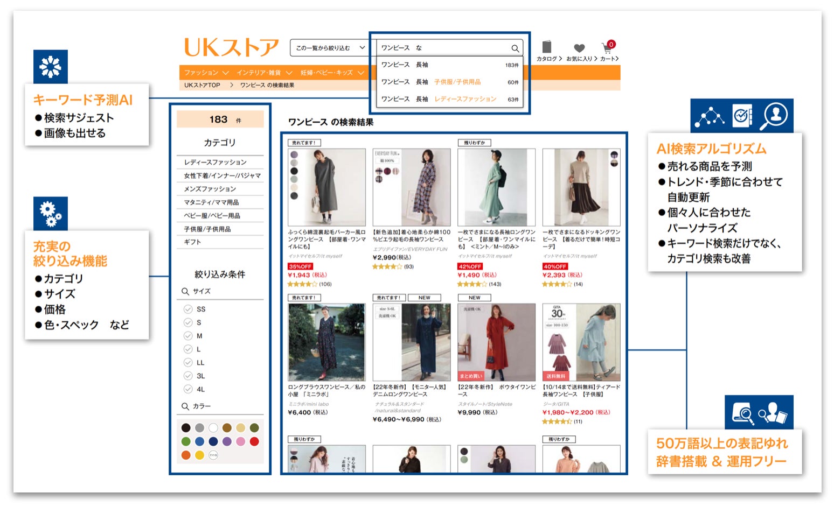Tick the LL size checkbox
The height and width of the screenshot is (507, 834).
pyautogui.click(x=188, y=363)
